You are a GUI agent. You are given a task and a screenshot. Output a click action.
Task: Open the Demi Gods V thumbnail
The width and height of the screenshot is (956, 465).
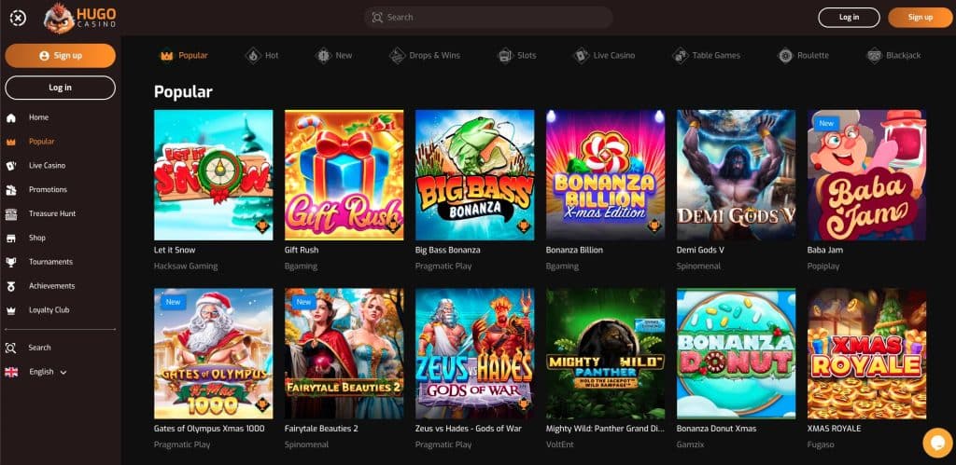pos(736,175)
